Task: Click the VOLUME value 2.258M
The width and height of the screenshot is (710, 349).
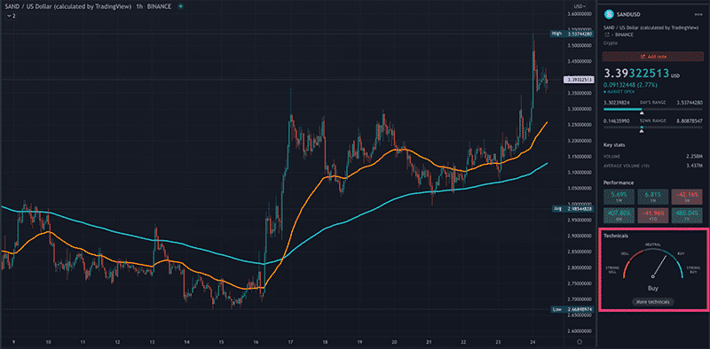Action: [x=695, y=157]
